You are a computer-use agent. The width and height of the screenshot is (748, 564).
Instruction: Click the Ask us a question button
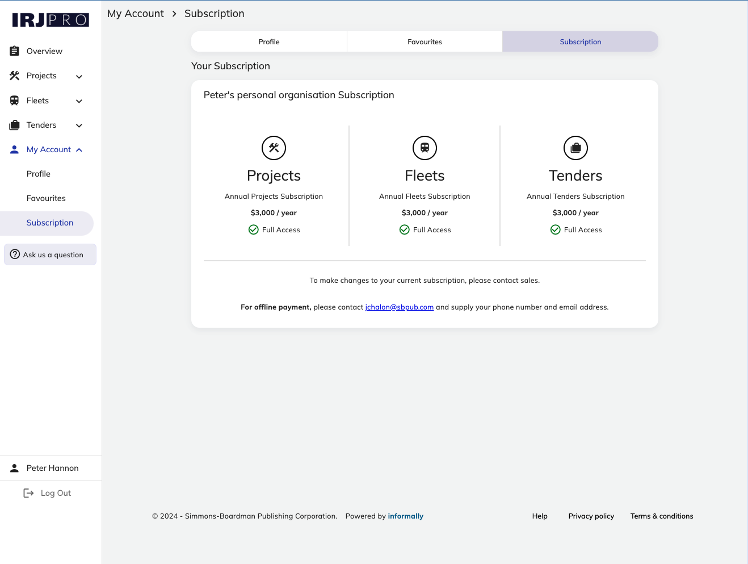point(50,254)
